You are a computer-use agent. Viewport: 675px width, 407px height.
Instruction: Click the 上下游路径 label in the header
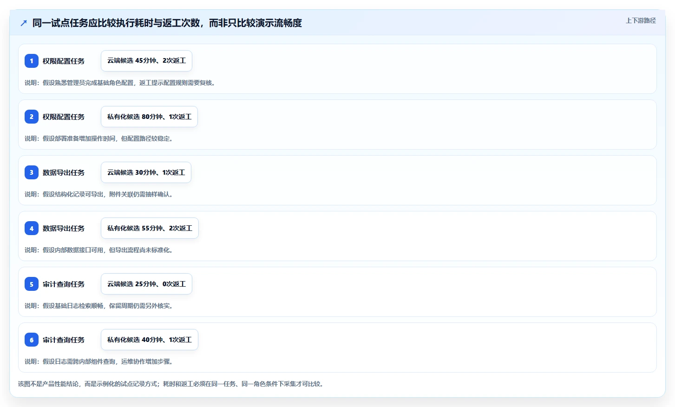pos(641,20)
